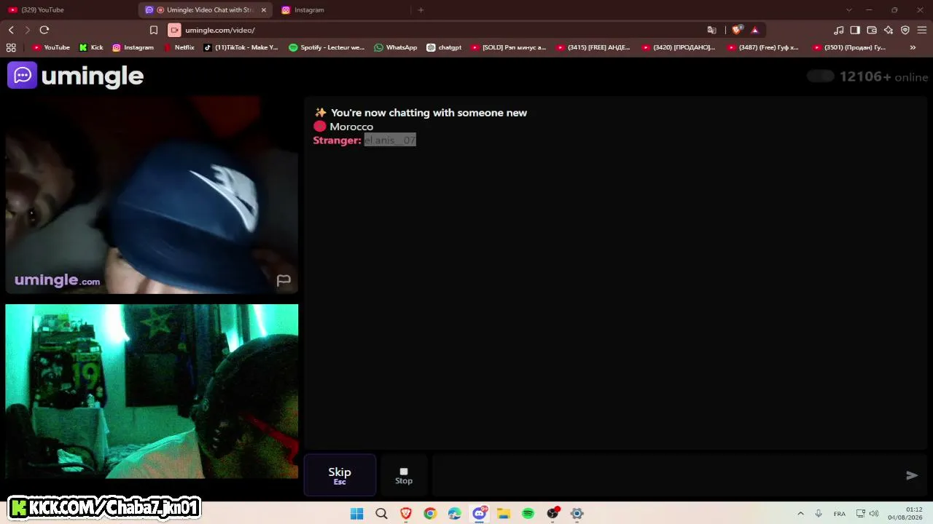
Task: Open the tab search dropdown arrow
Action: (848, 10)
